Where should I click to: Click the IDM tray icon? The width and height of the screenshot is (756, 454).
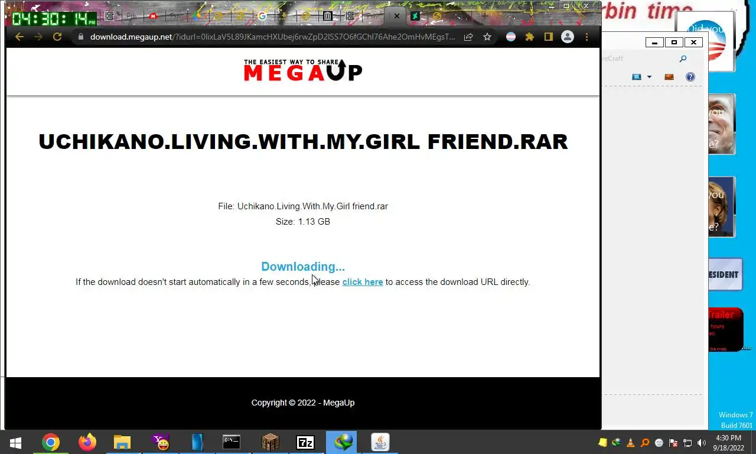pyautogui.click(x=617, y=443)
